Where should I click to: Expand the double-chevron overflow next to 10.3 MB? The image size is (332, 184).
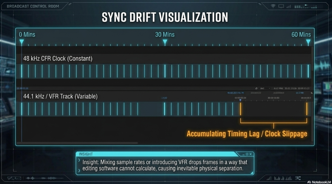pyautogui.click(x=312, y=93)
